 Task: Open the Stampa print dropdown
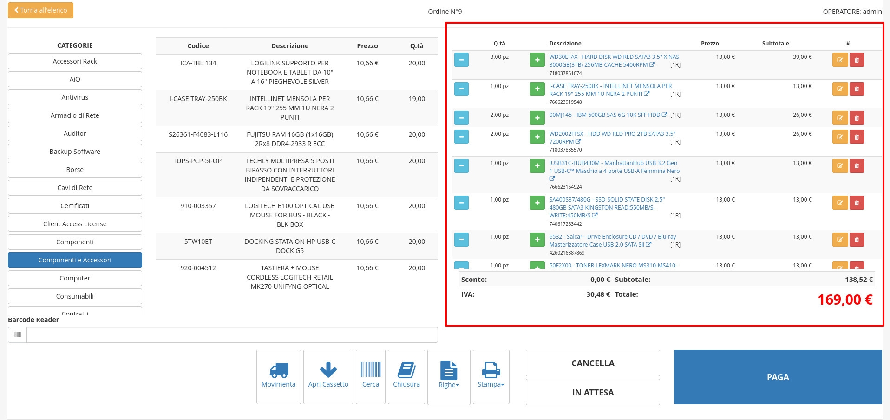(491, 377)
